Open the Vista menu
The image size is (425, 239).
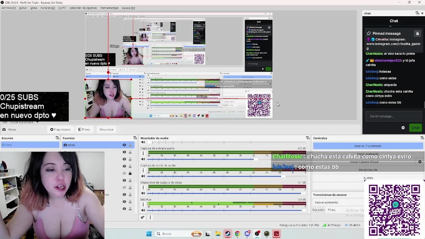click(34, 8)
